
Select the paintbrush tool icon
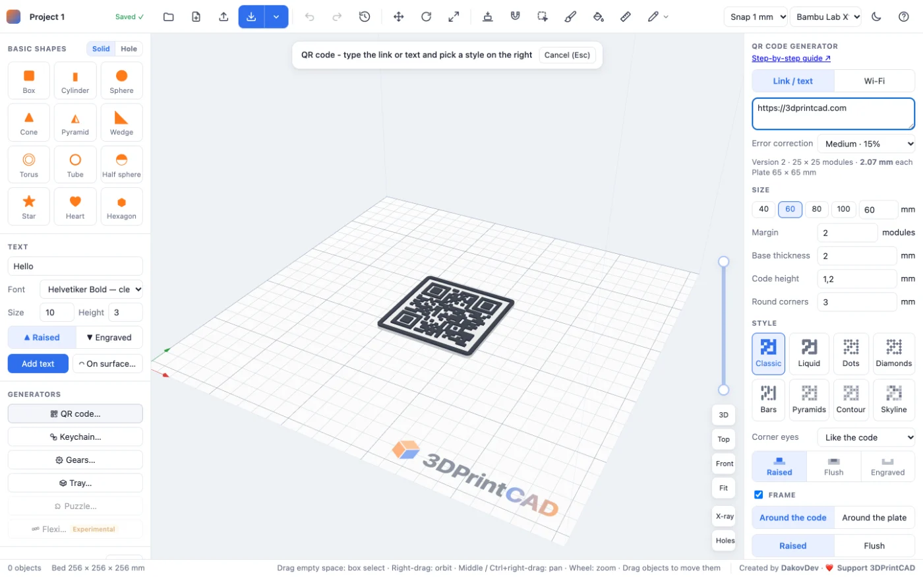[571, 17]
